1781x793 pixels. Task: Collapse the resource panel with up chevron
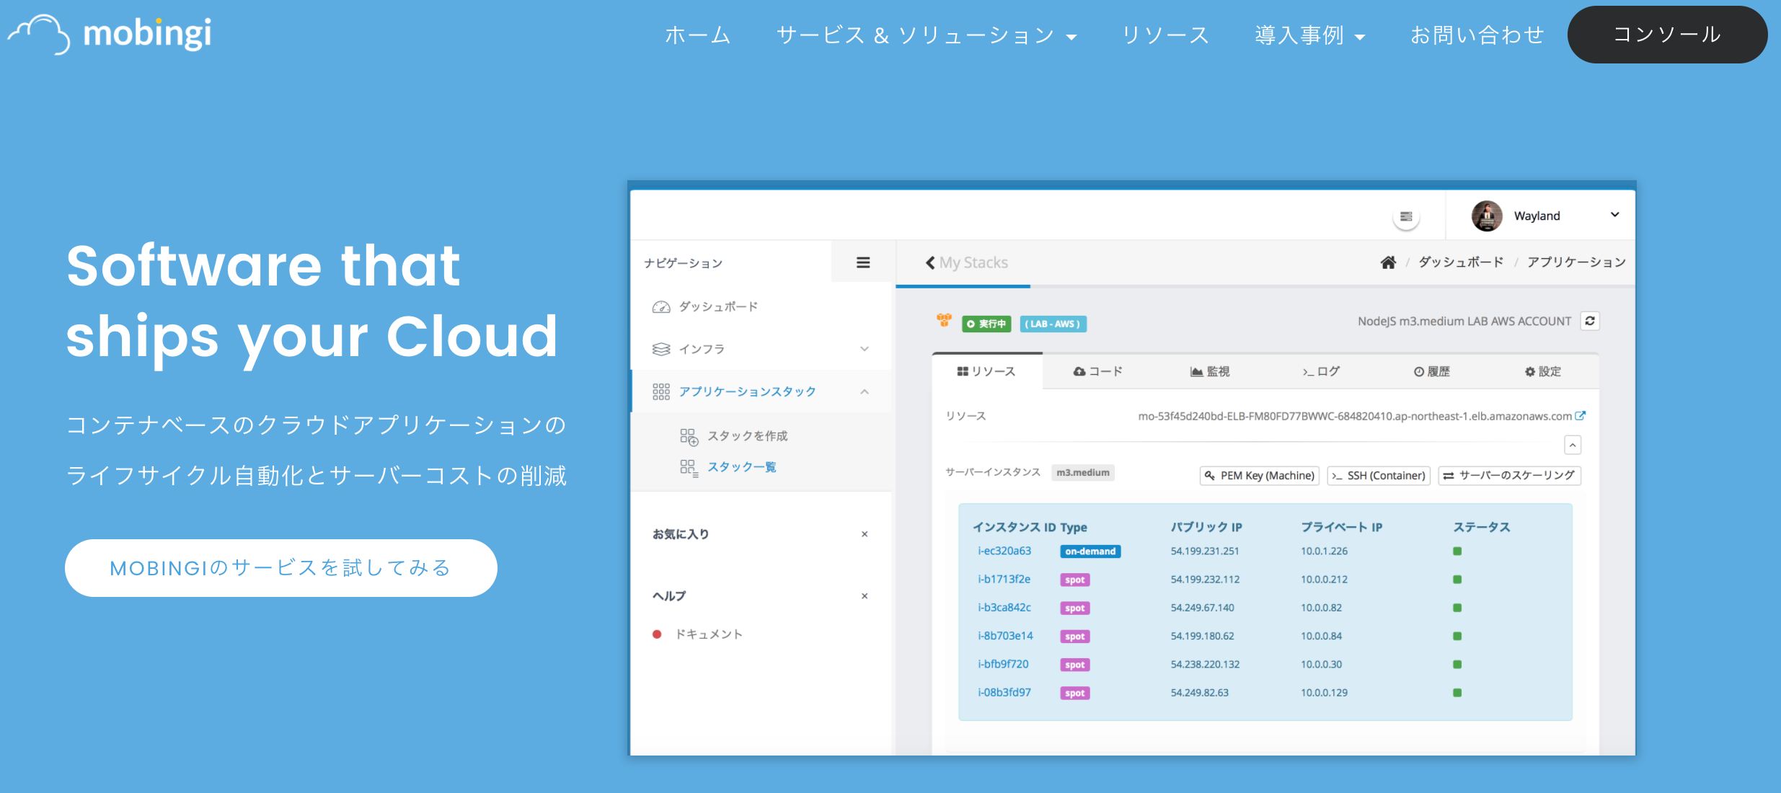click(x=1573, y=446)
